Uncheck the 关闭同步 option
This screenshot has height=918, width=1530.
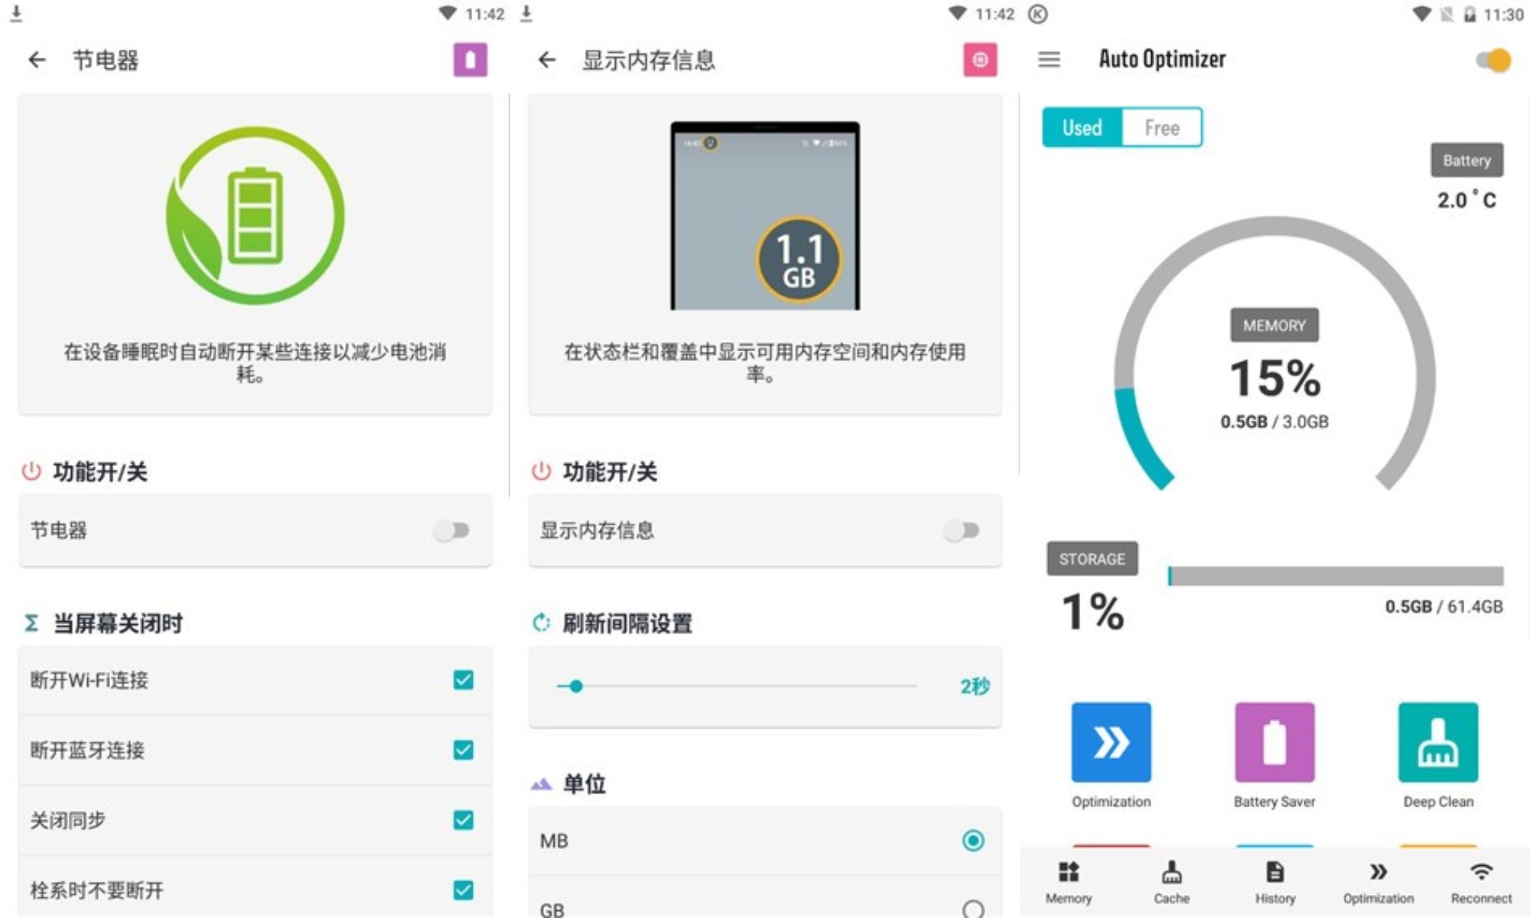click(461, 820)
